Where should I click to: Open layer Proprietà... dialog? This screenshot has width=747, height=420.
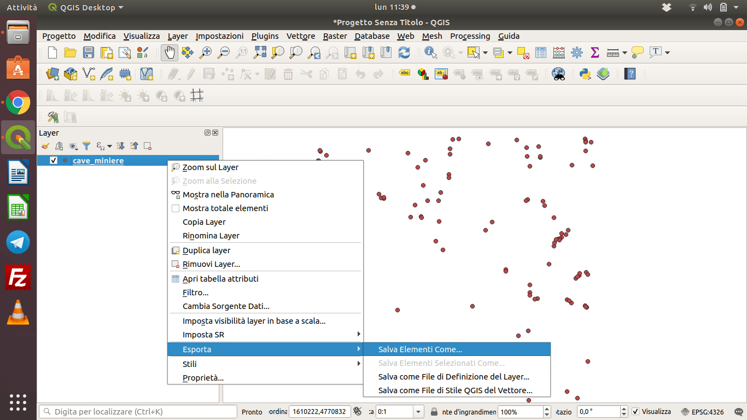[265, 378]
